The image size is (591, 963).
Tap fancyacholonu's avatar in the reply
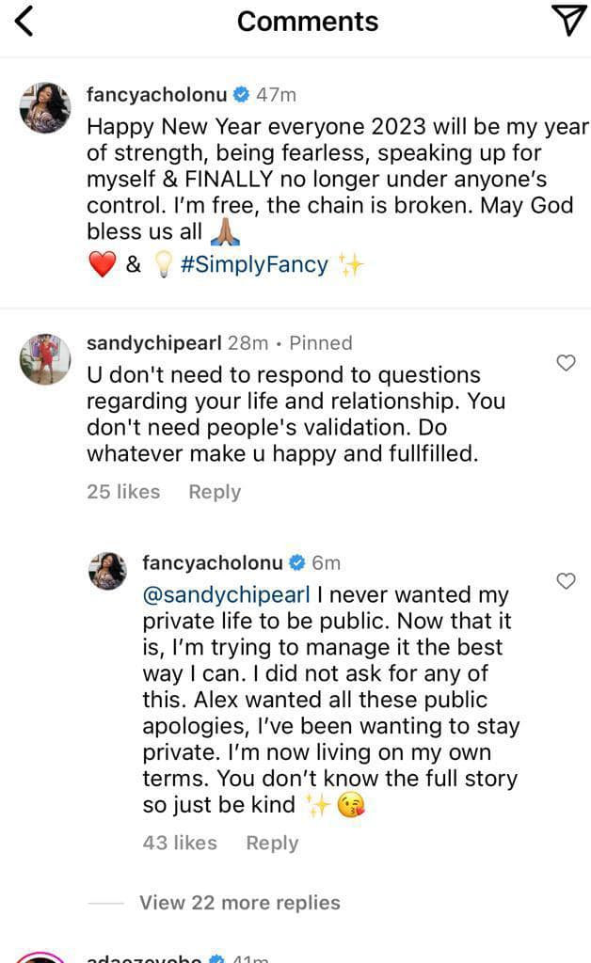click(107, 571)
